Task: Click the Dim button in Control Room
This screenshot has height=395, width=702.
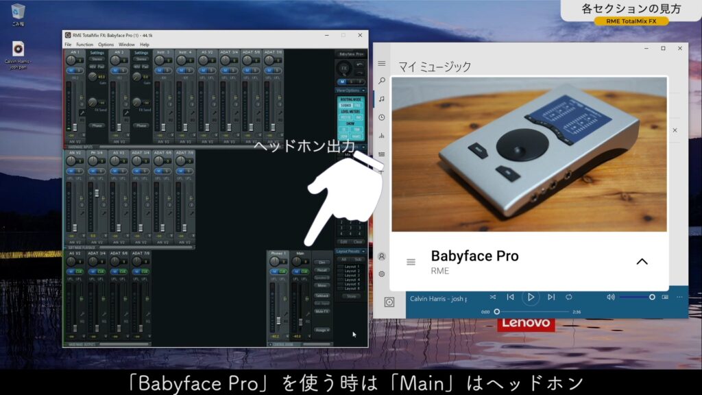Action: [322, 263]
